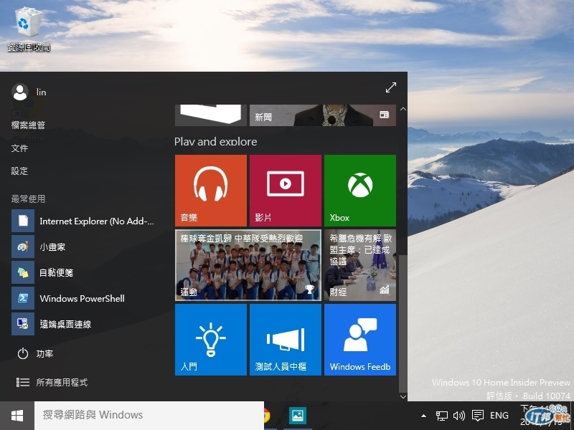Open 所有應用程式 all apps list
Viewport: 574px width, 430px height.
(52, 383)
